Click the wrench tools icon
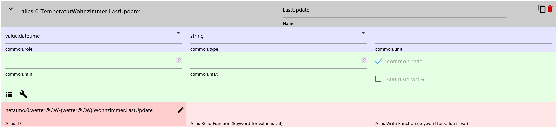Image resolution: width=558 pixels, height=128 pixels. click(23, 94)
